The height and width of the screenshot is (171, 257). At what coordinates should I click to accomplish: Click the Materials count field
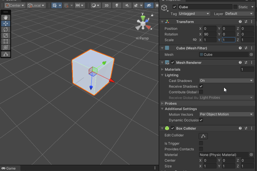(x=247, y=69)
